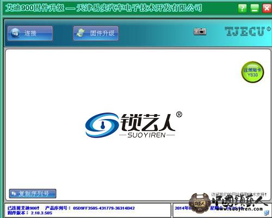Open help with the question mark icon
The height and width of the screenshot is (218, 272).
coord(243,8)
